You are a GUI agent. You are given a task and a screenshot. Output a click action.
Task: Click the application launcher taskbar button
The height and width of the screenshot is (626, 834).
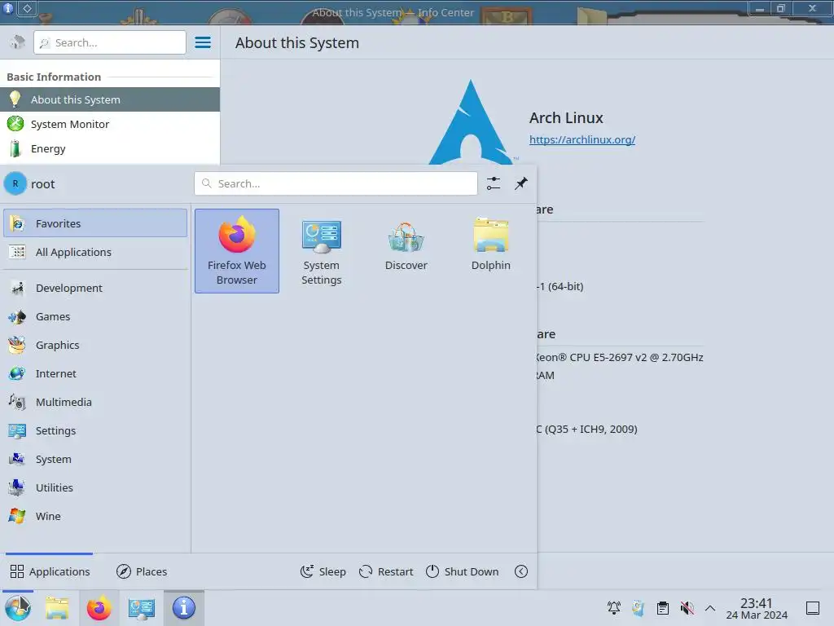pyautogui.click(x=18, y=608)
